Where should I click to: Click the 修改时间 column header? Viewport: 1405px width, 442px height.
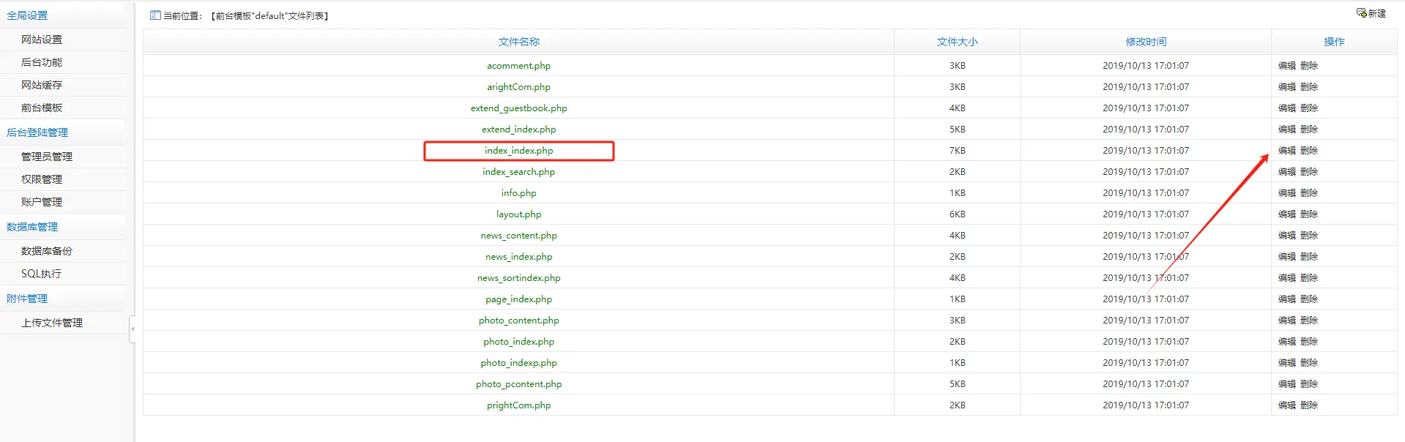pyautogui.click(x=1145, y=42)
